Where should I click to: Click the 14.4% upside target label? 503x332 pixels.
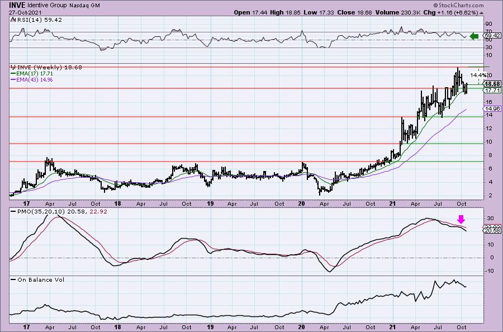pos(478,75)
